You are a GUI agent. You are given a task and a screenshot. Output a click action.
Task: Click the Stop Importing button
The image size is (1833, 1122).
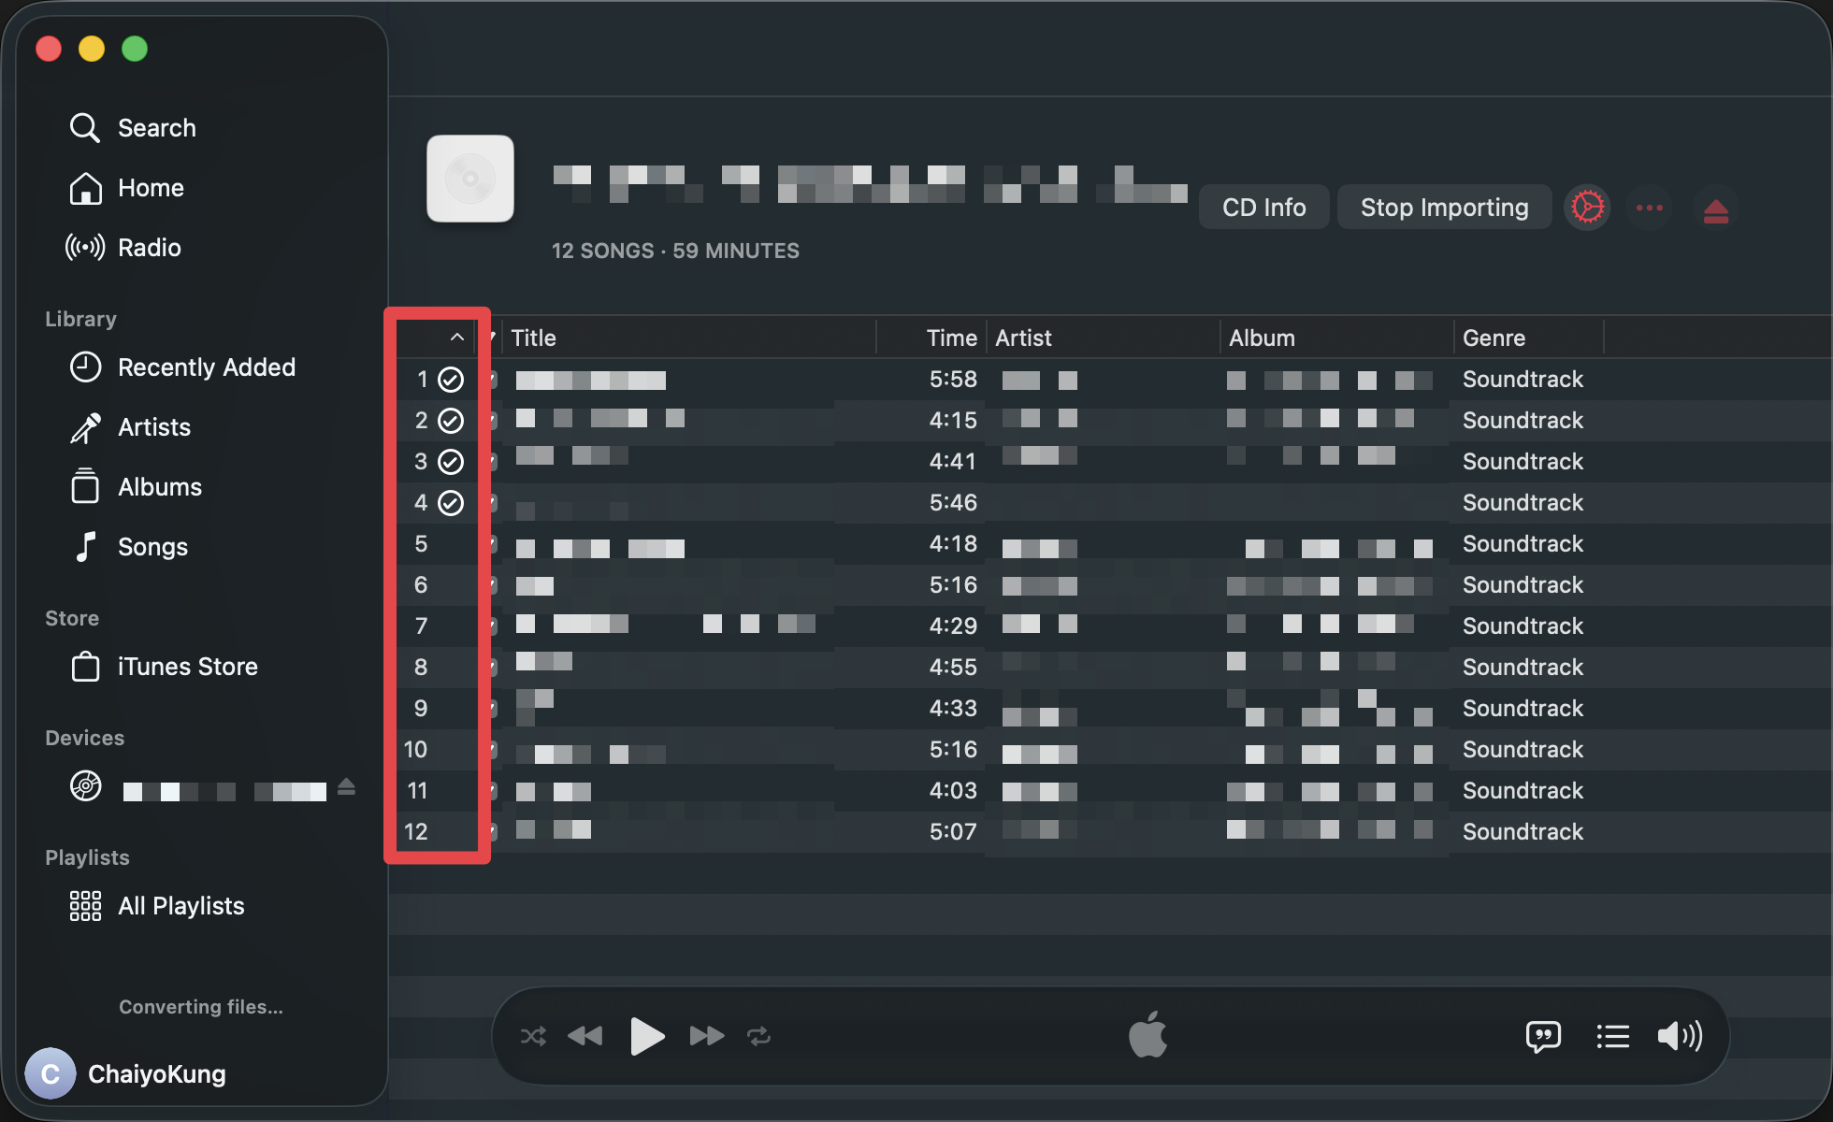[1444, 208]
